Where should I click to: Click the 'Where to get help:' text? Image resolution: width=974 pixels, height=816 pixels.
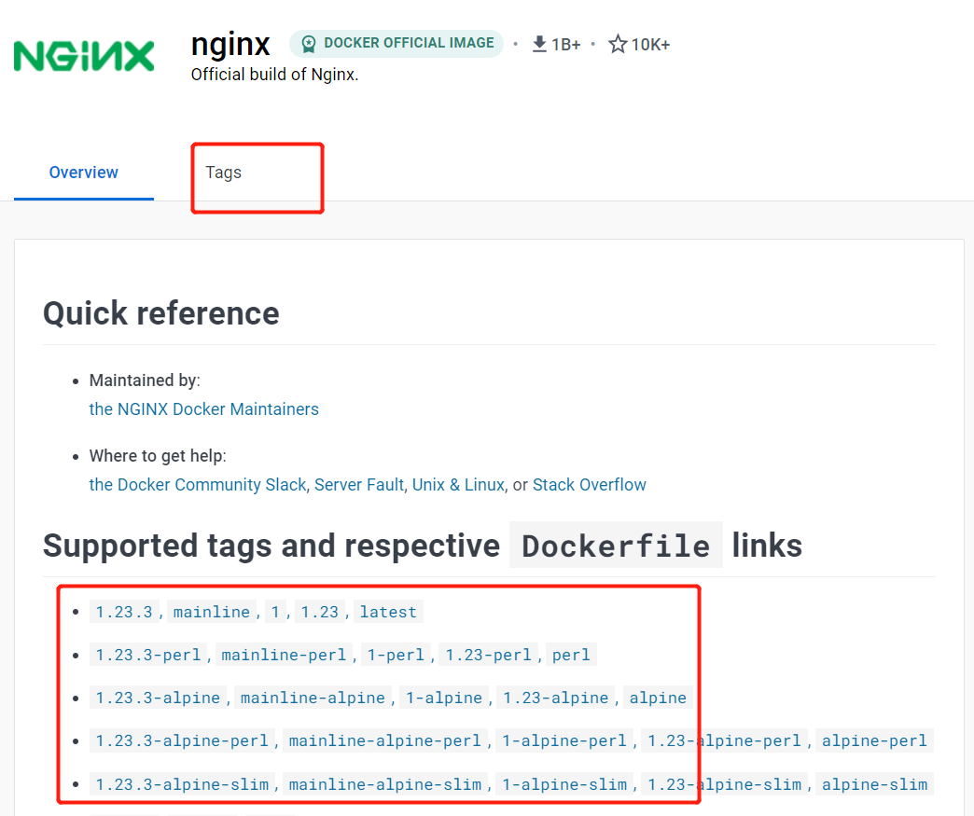[x=158, y=456]
